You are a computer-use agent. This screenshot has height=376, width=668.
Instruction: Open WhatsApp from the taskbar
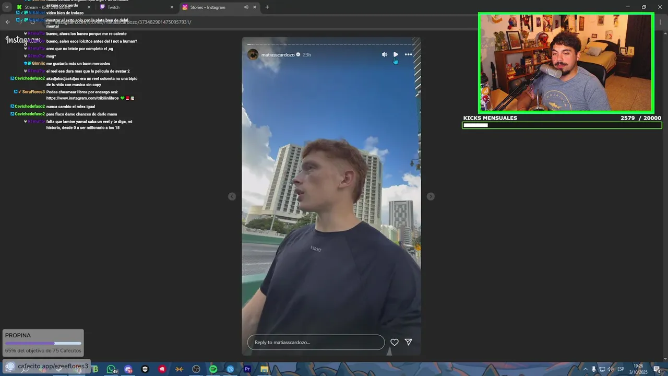[x=111, y=369]
